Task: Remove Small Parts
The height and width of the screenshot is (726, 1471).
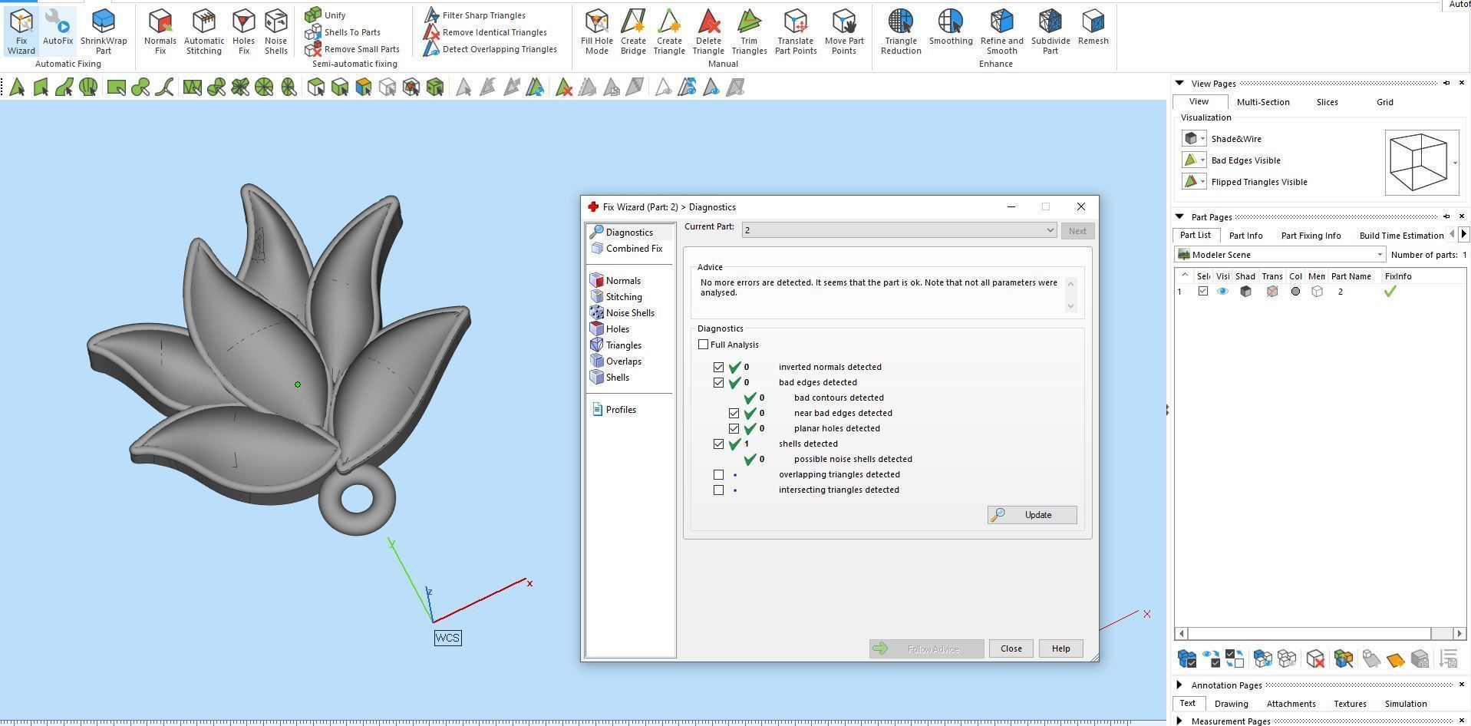Action: click(352, 49)
